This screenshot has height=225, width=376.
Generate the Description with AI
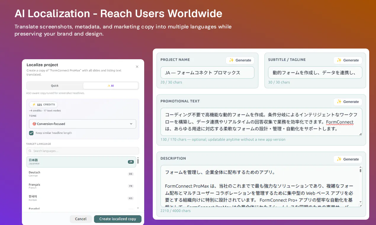[x=348, y=159]
